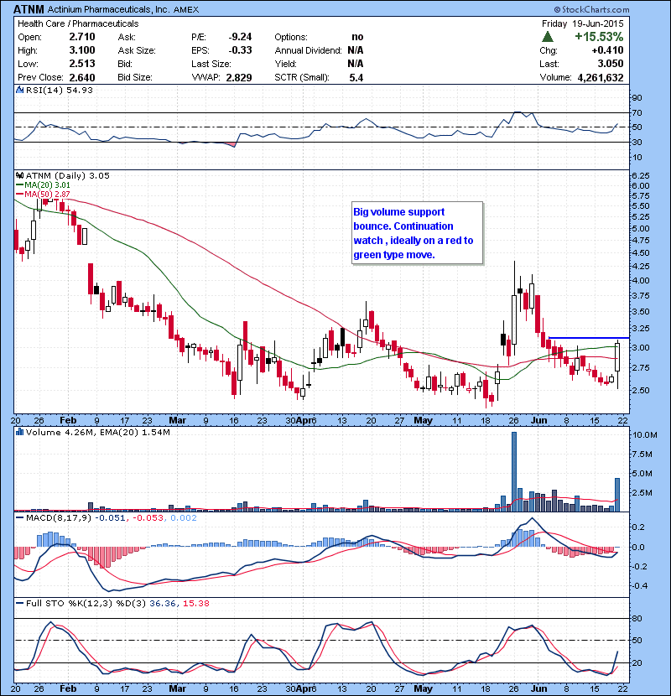Click the Big volume support bounce annotation box

point(417,233)
